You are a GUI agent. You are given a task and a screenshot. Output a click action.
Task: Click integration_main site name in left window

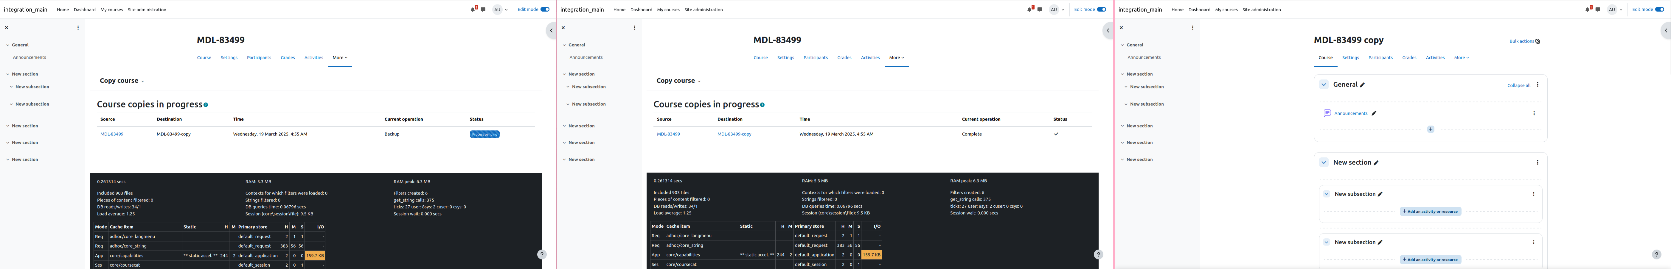[25, 10]
